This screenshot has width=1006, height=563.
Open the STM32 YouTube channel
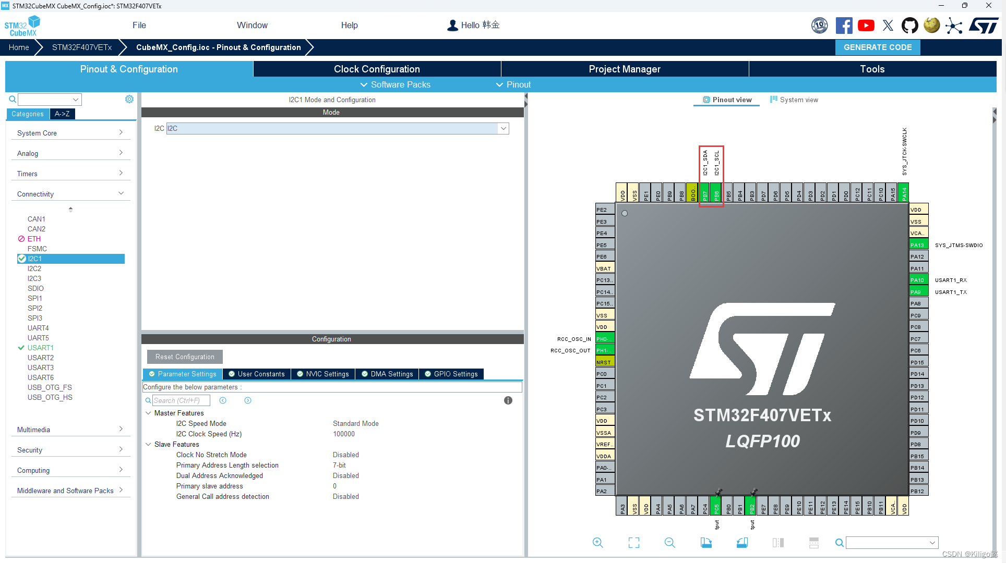(866, 25)
